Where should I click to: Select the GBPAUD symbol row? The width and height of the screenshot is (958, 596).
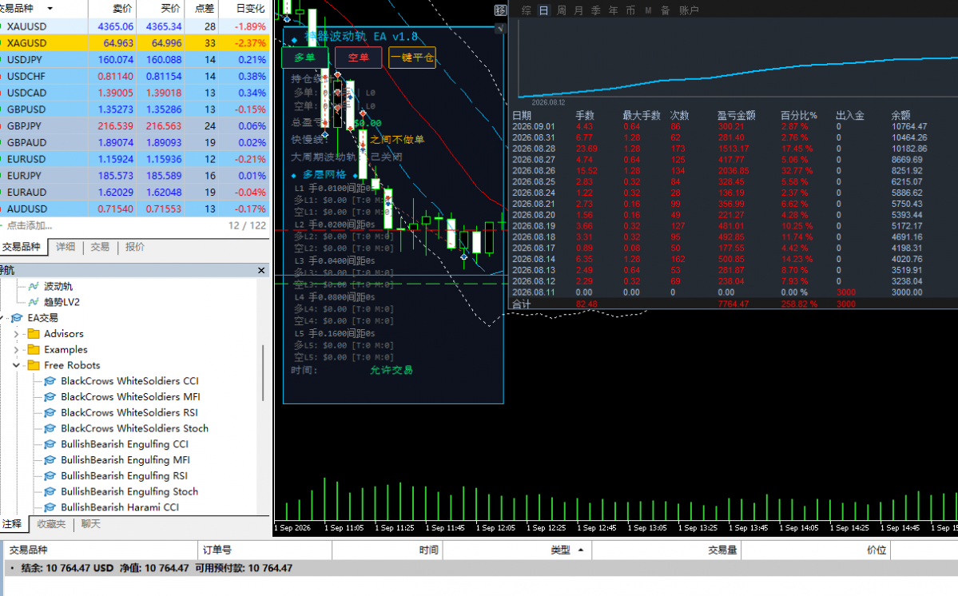(134, 142)
